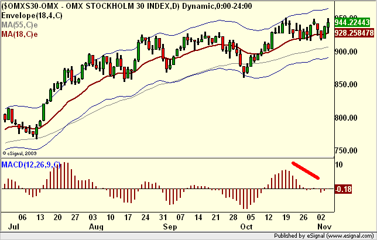The image size is (377, 240).
Task: Click the 900.00 price axis label
Action: click(x=346, y=52)
